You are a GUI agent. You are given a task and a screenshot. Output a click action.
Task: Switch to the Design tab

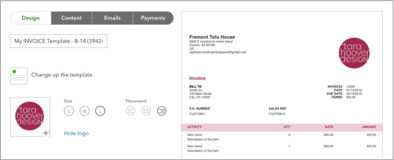[x=31, y=18]
